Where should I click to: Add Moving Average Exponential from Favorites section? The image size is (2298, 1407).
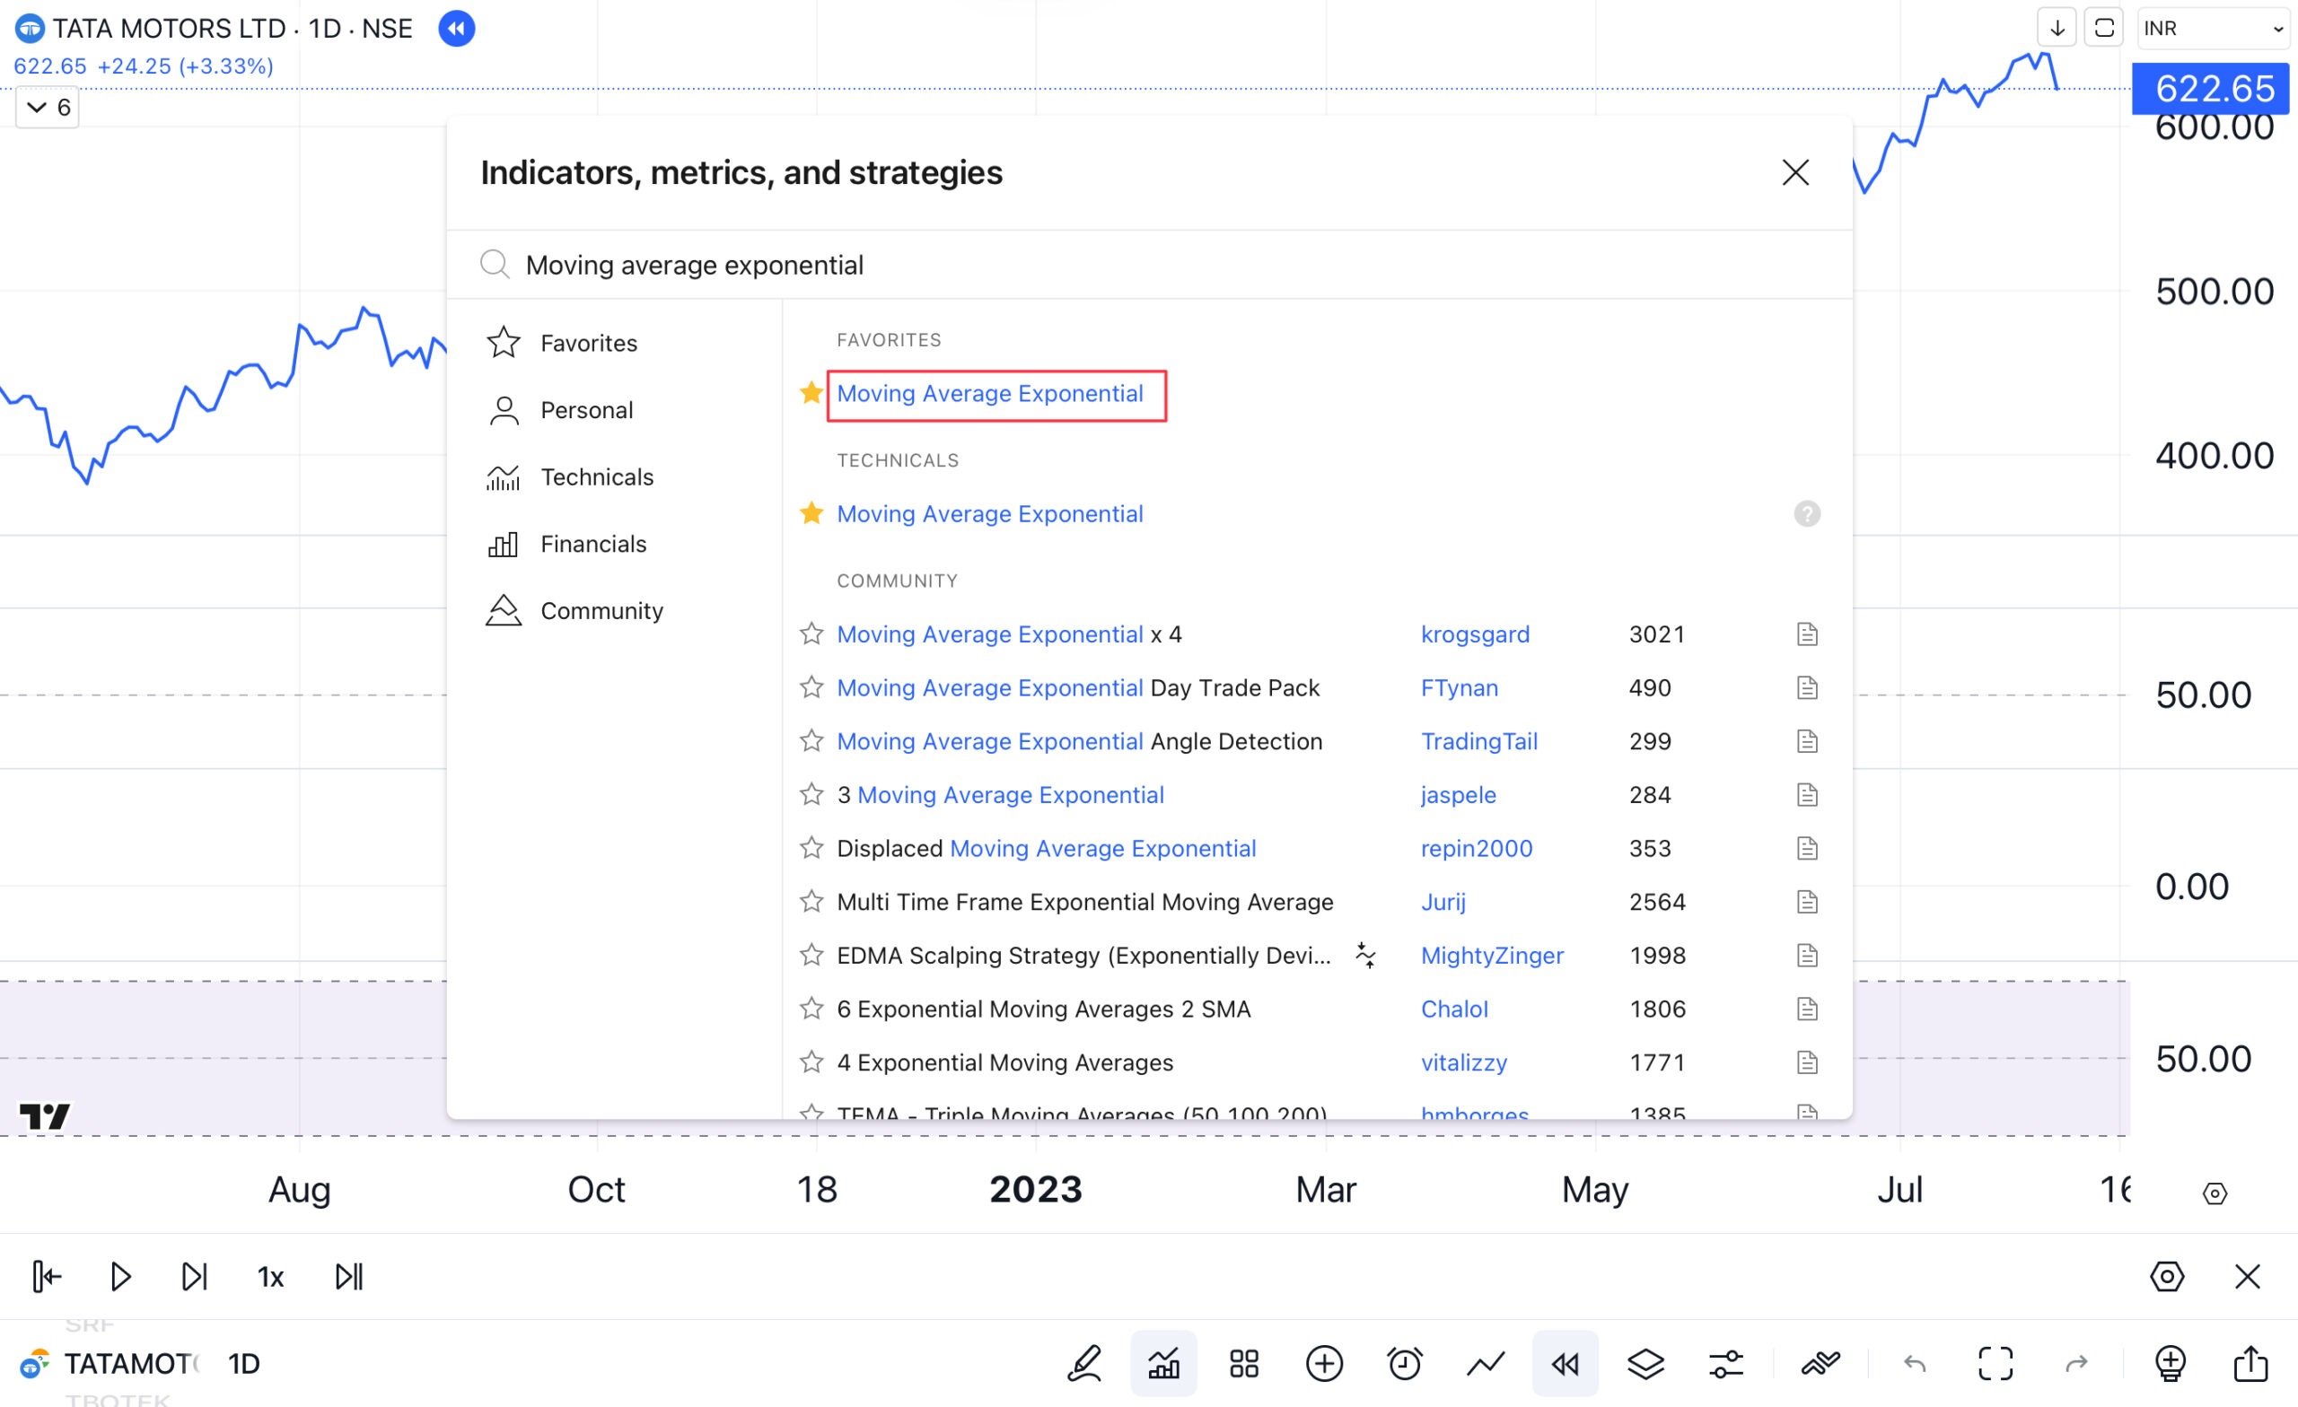click(x=989, y=393)
